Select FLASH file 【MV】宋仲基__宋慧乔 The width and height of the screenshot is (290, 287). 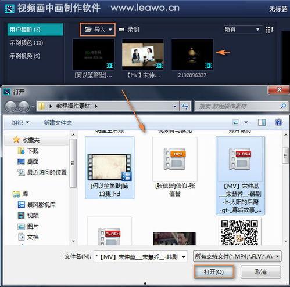pos(240,176)
